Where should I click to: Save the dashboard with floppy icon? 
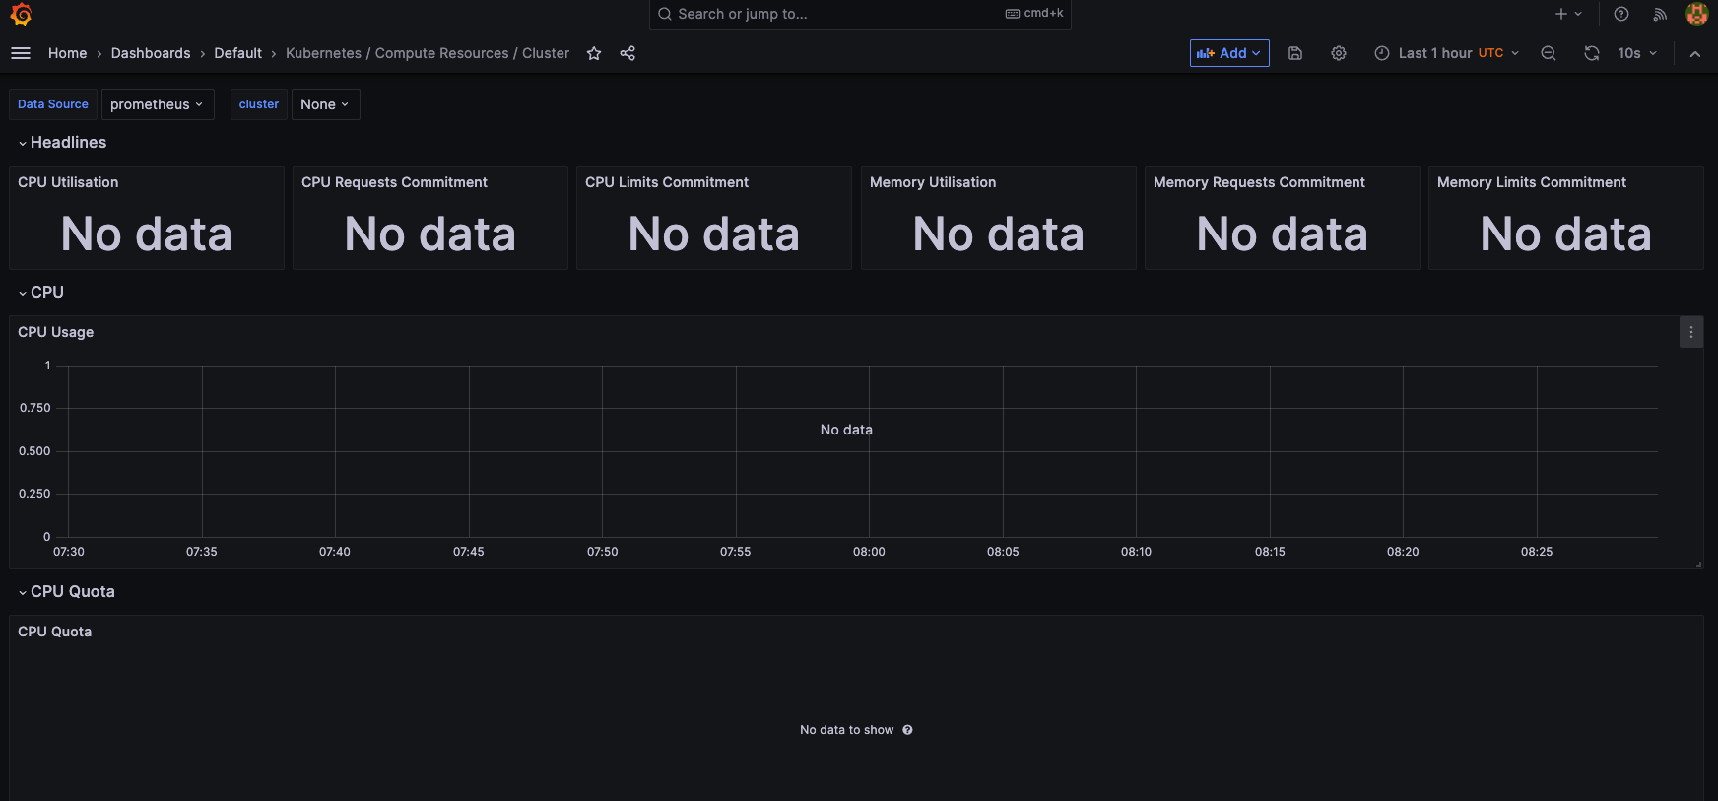pyautogui.click(x=1295, y=53)
